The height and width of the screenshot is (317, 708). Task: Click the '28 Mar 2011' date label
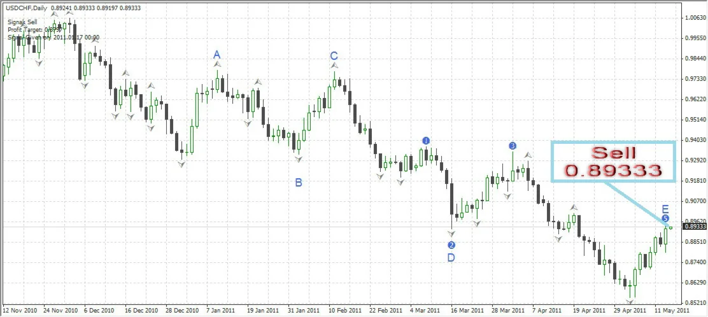click(x=508, y=311)
